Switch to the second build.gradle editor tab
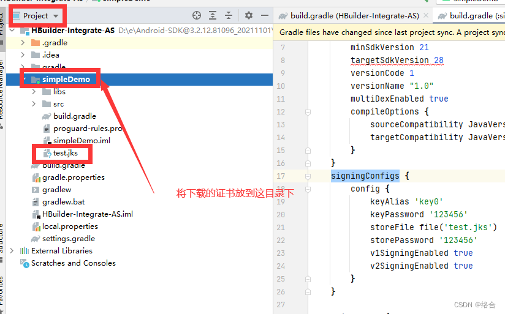This screenshot has width=505, height=314. [470, 16]
